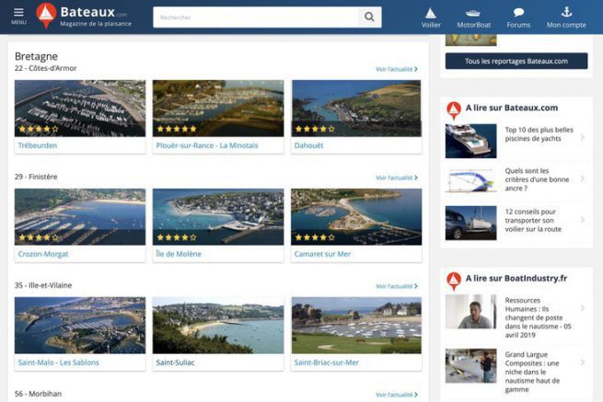Open the anchor criteria article thumbnail
The height and width of the screenshot is (402, 603).
click(470, 181)
